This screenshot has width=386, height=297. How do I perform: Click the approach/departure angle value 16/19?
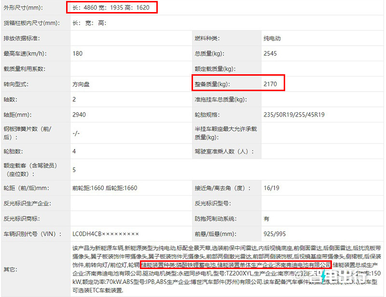pyautogui.click(x=271, y=188)
